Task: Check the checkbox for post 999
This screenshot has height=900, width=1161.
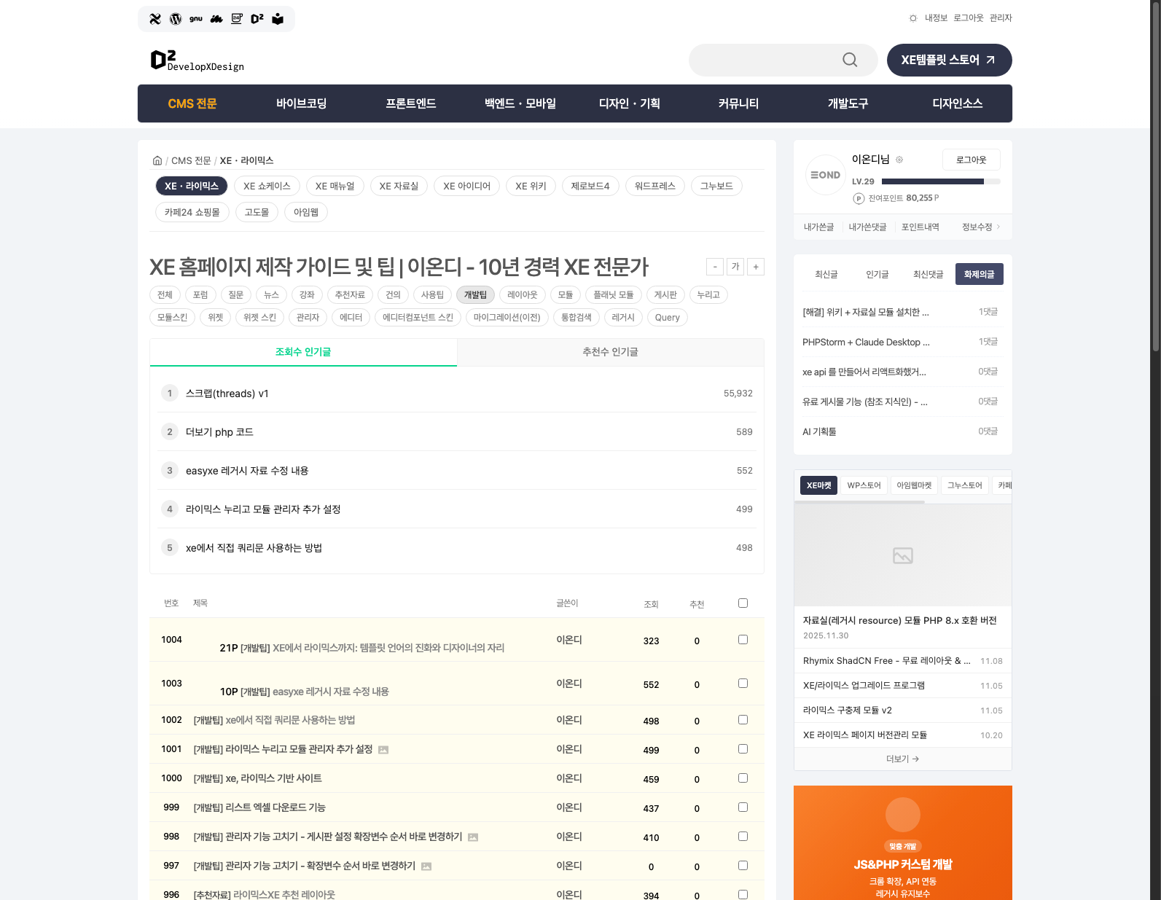Action: (743, 807)
